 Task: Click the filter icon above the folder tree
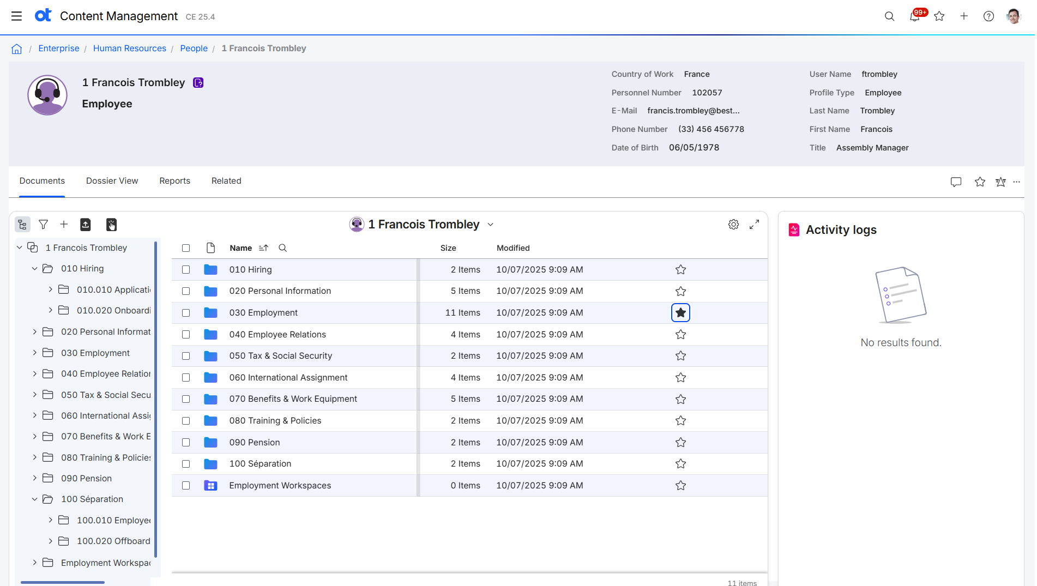[x=43, y=224]
